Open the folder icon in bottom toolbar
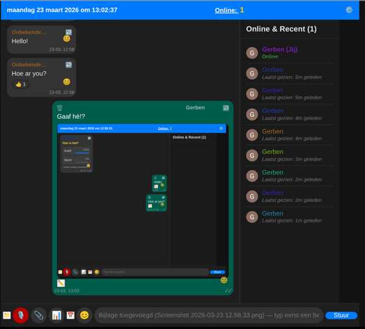This screenshot has height=329, width=365. (7, 315)
